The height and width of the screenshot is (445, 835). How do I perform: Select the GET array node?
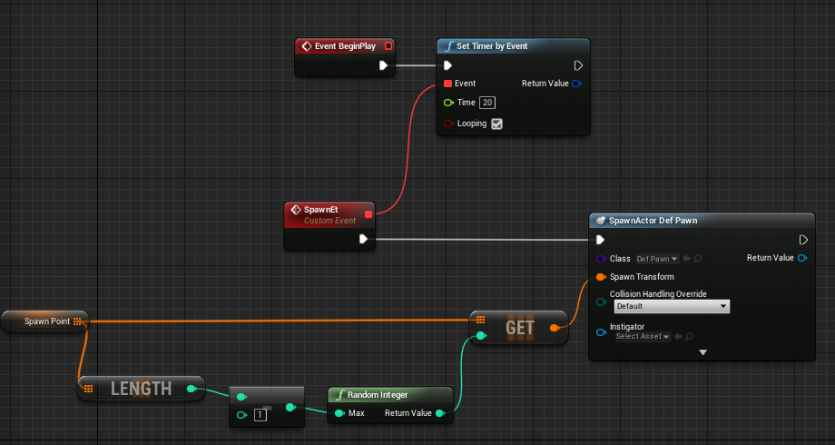click(x=518, y=327)
